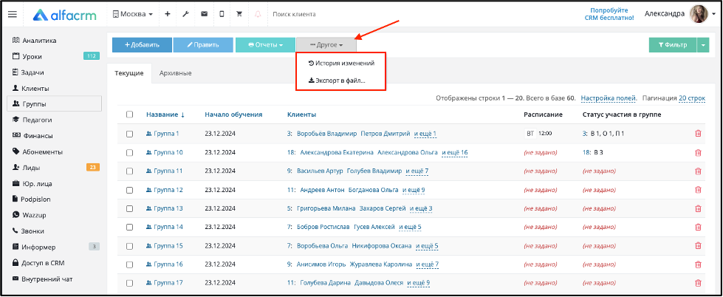The image size is (723, 297).
Task: Check the Группа 11 row checkbox
Action: click(129, 171)
